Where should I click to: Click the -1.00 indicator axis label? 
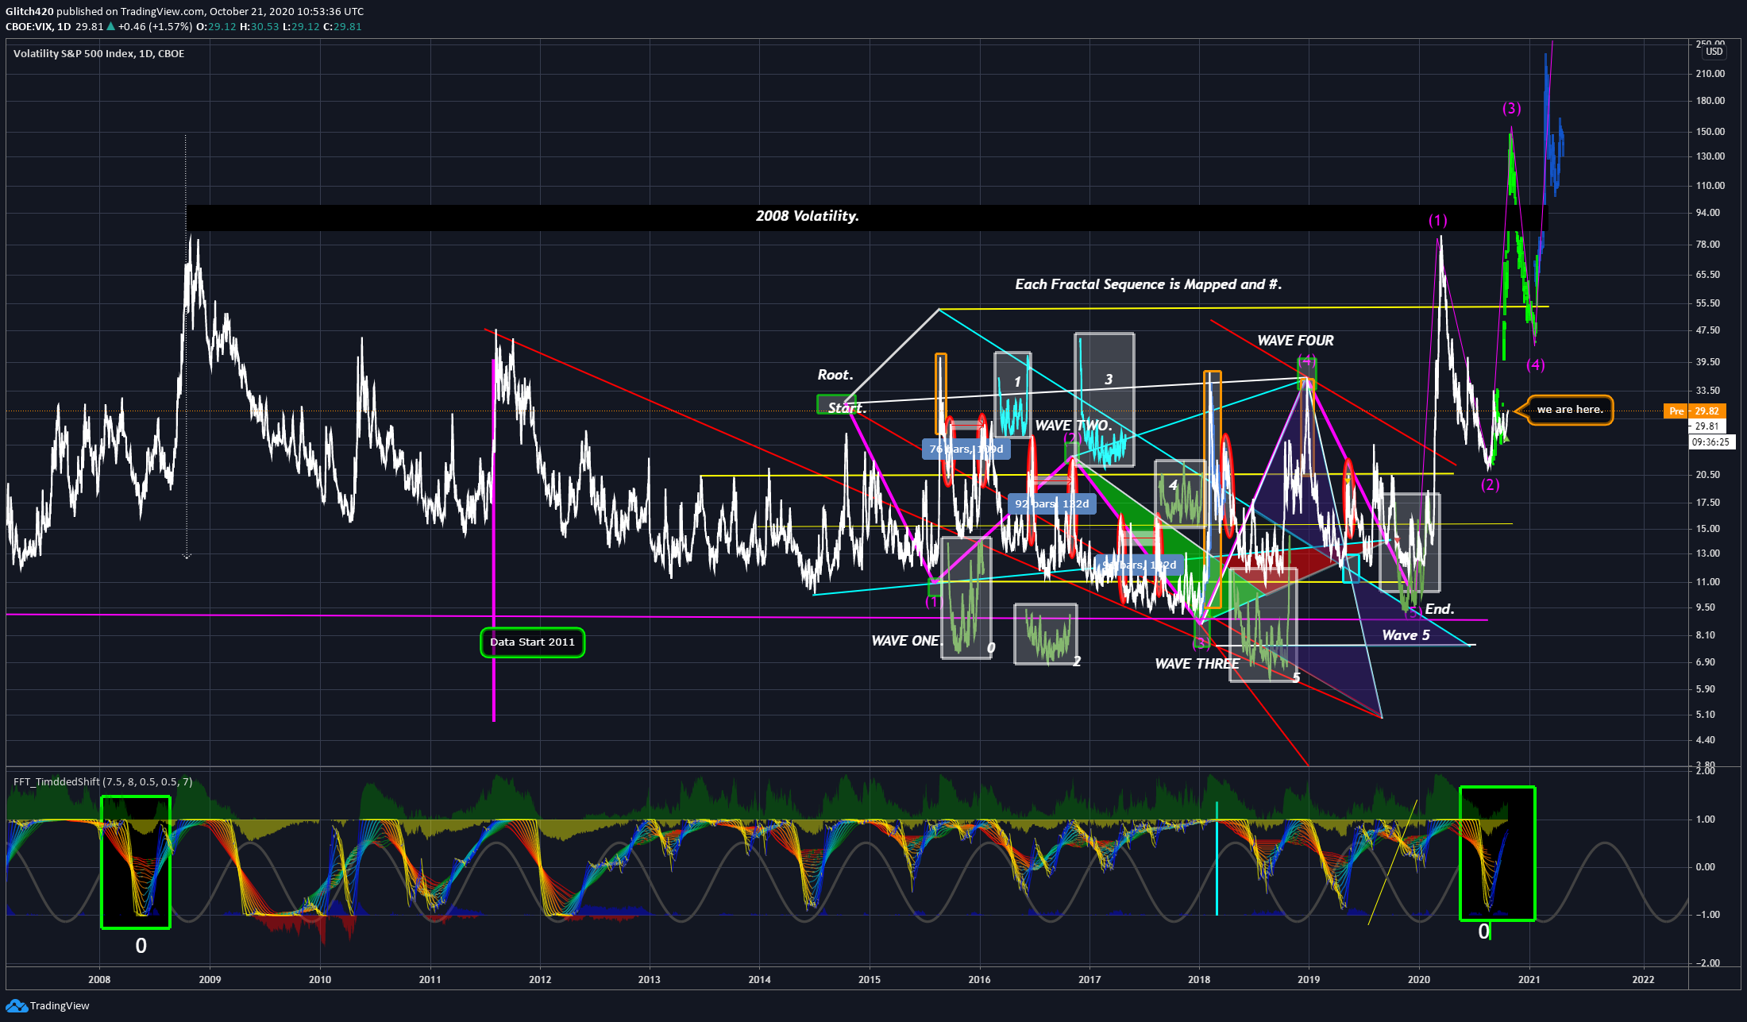(1706, 915)
